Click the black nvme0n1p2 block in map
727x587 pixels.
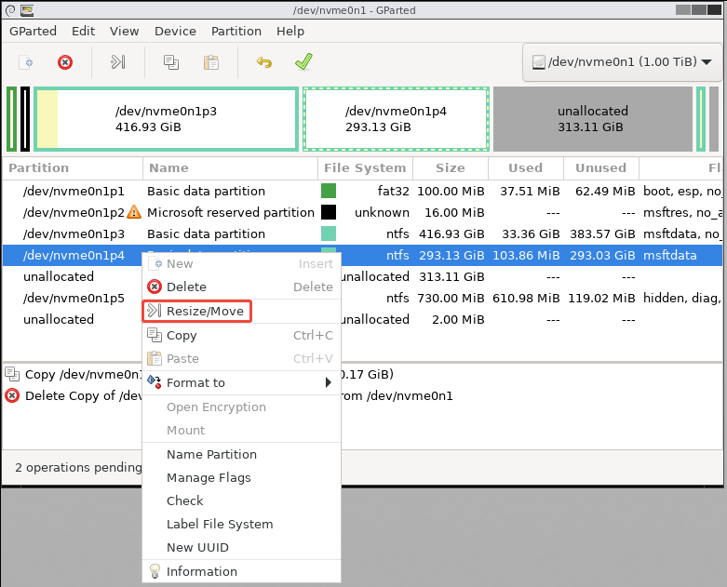tap(25, 119)
